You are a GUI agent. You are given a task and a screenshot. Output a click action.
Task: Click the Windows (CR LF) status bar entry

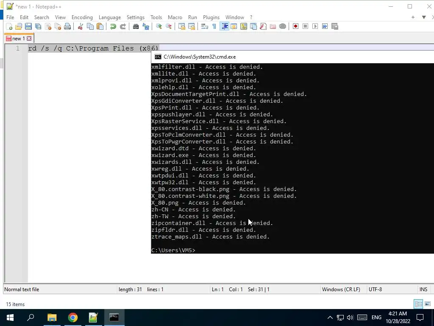(341, 289)
